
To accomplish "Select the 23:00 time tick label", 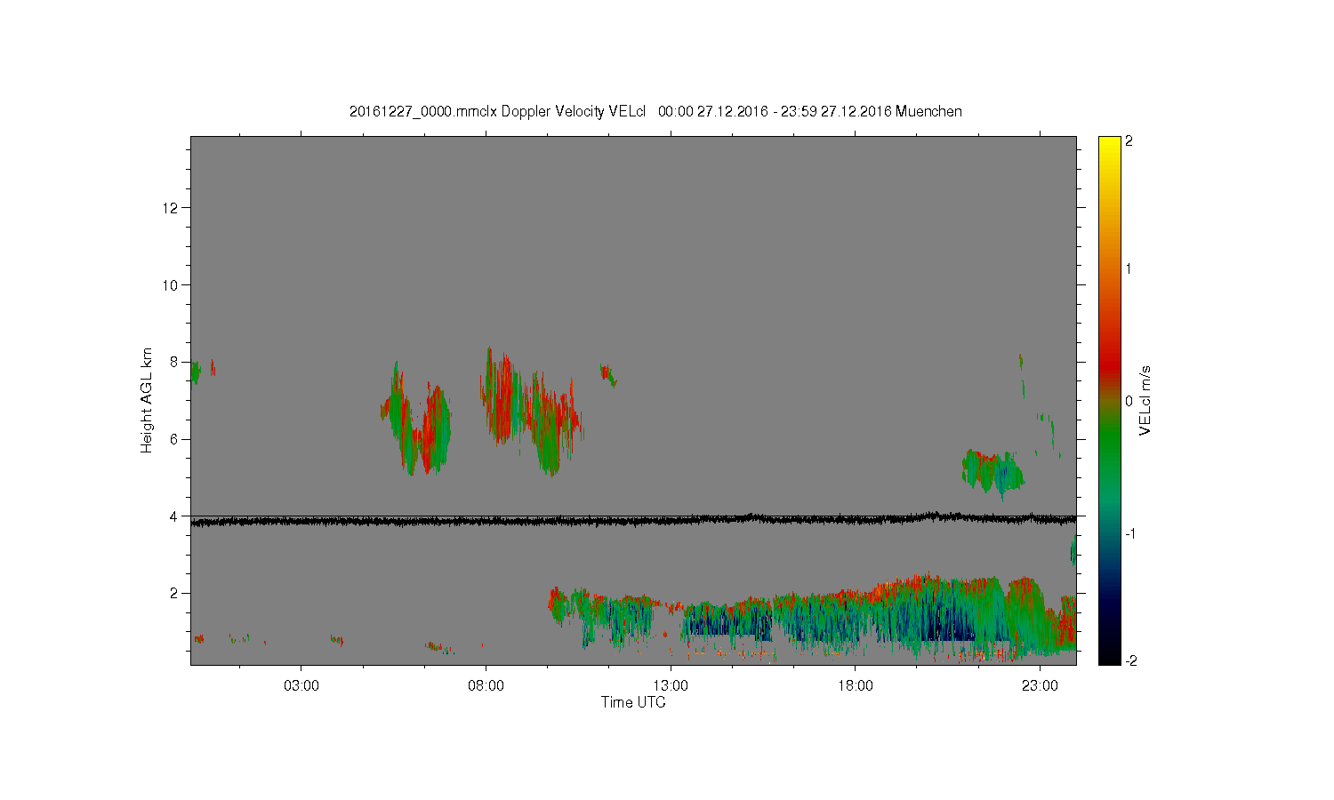I will pos(1041,686).
